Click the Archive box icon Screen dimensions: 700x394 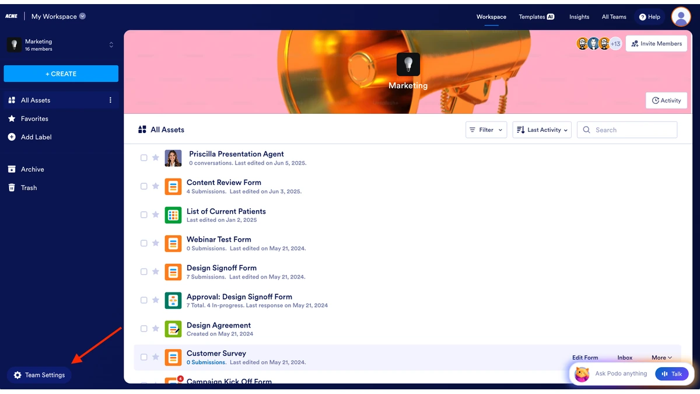[12, 169]
